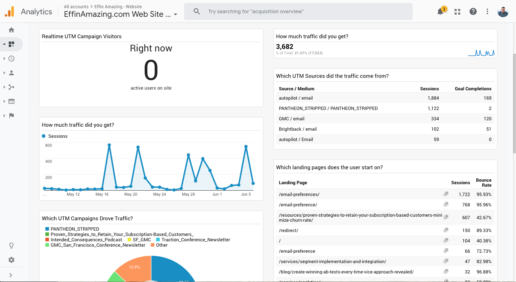Viewport: 516px width, 282px height.
Task: Open create-winning-ab-tests page external link icon
Action: click(x=446, y=272)
